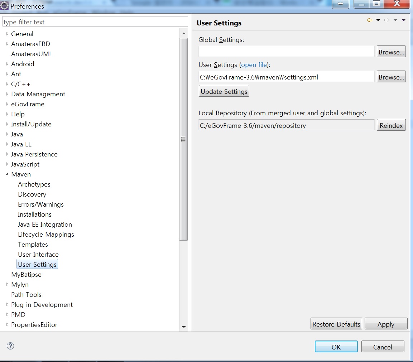This screenshot has height=362, width=413.
Task: Click the forward navigation arrow icon
Action: pyautogui.click(x=387, y=20)
